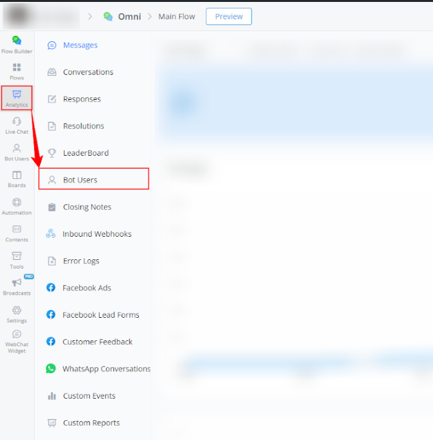Select Messages in analytics menu
The image size is (433, 440).
(80, 45)
